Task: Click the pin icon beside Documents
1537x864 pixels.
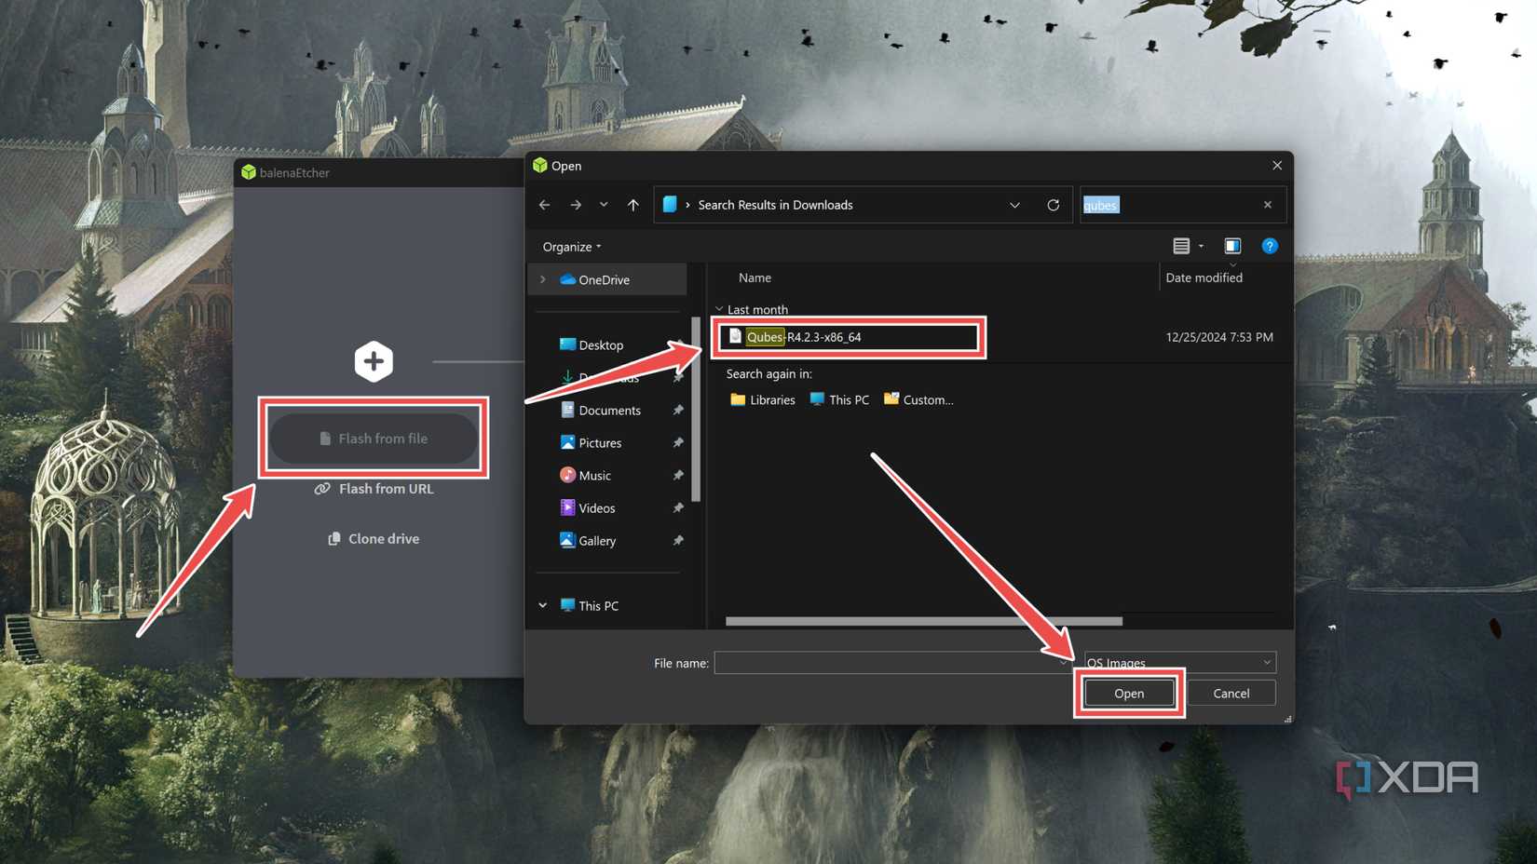Action: click(x=678, y=411)
